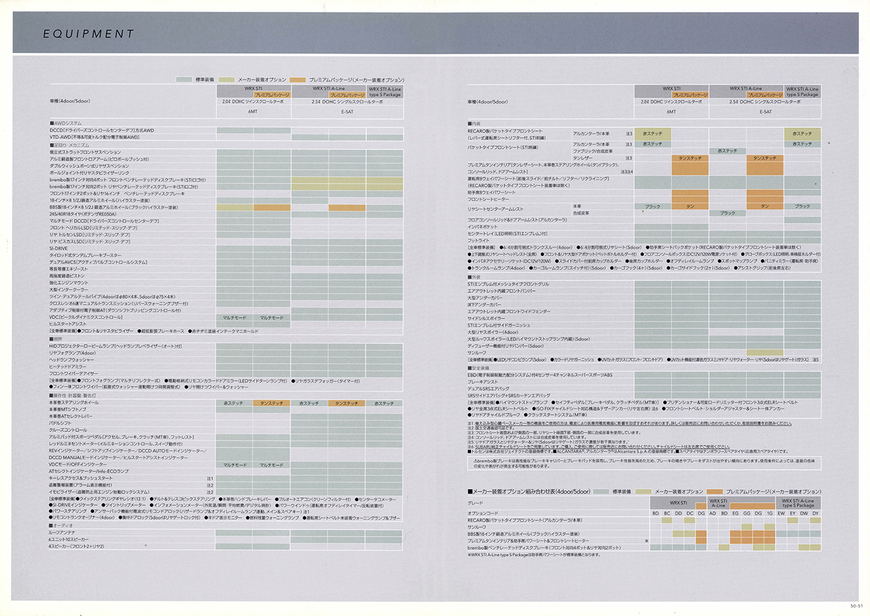Click the 本革巻ATセレクトレバー row label
The width and height of the screenshot is (870, 616).
click(x=71, y=416)
